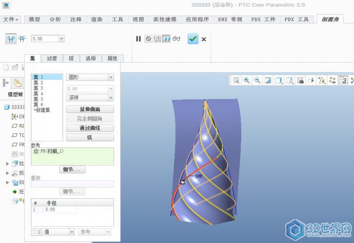Click the Refit view icon
Screen dimensions: 354x243
point(236,80)
